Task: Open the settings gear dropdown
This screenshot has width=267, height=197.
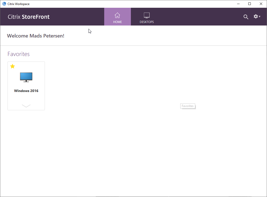Action: [257, 16]
